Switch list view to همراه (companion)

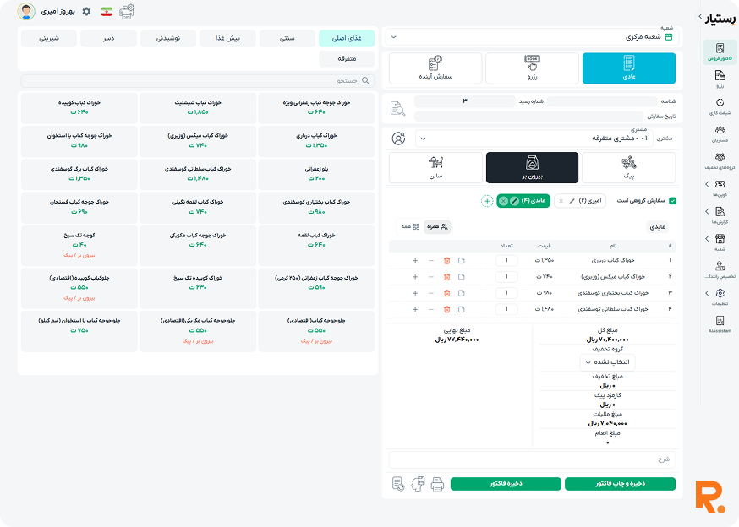437,226
